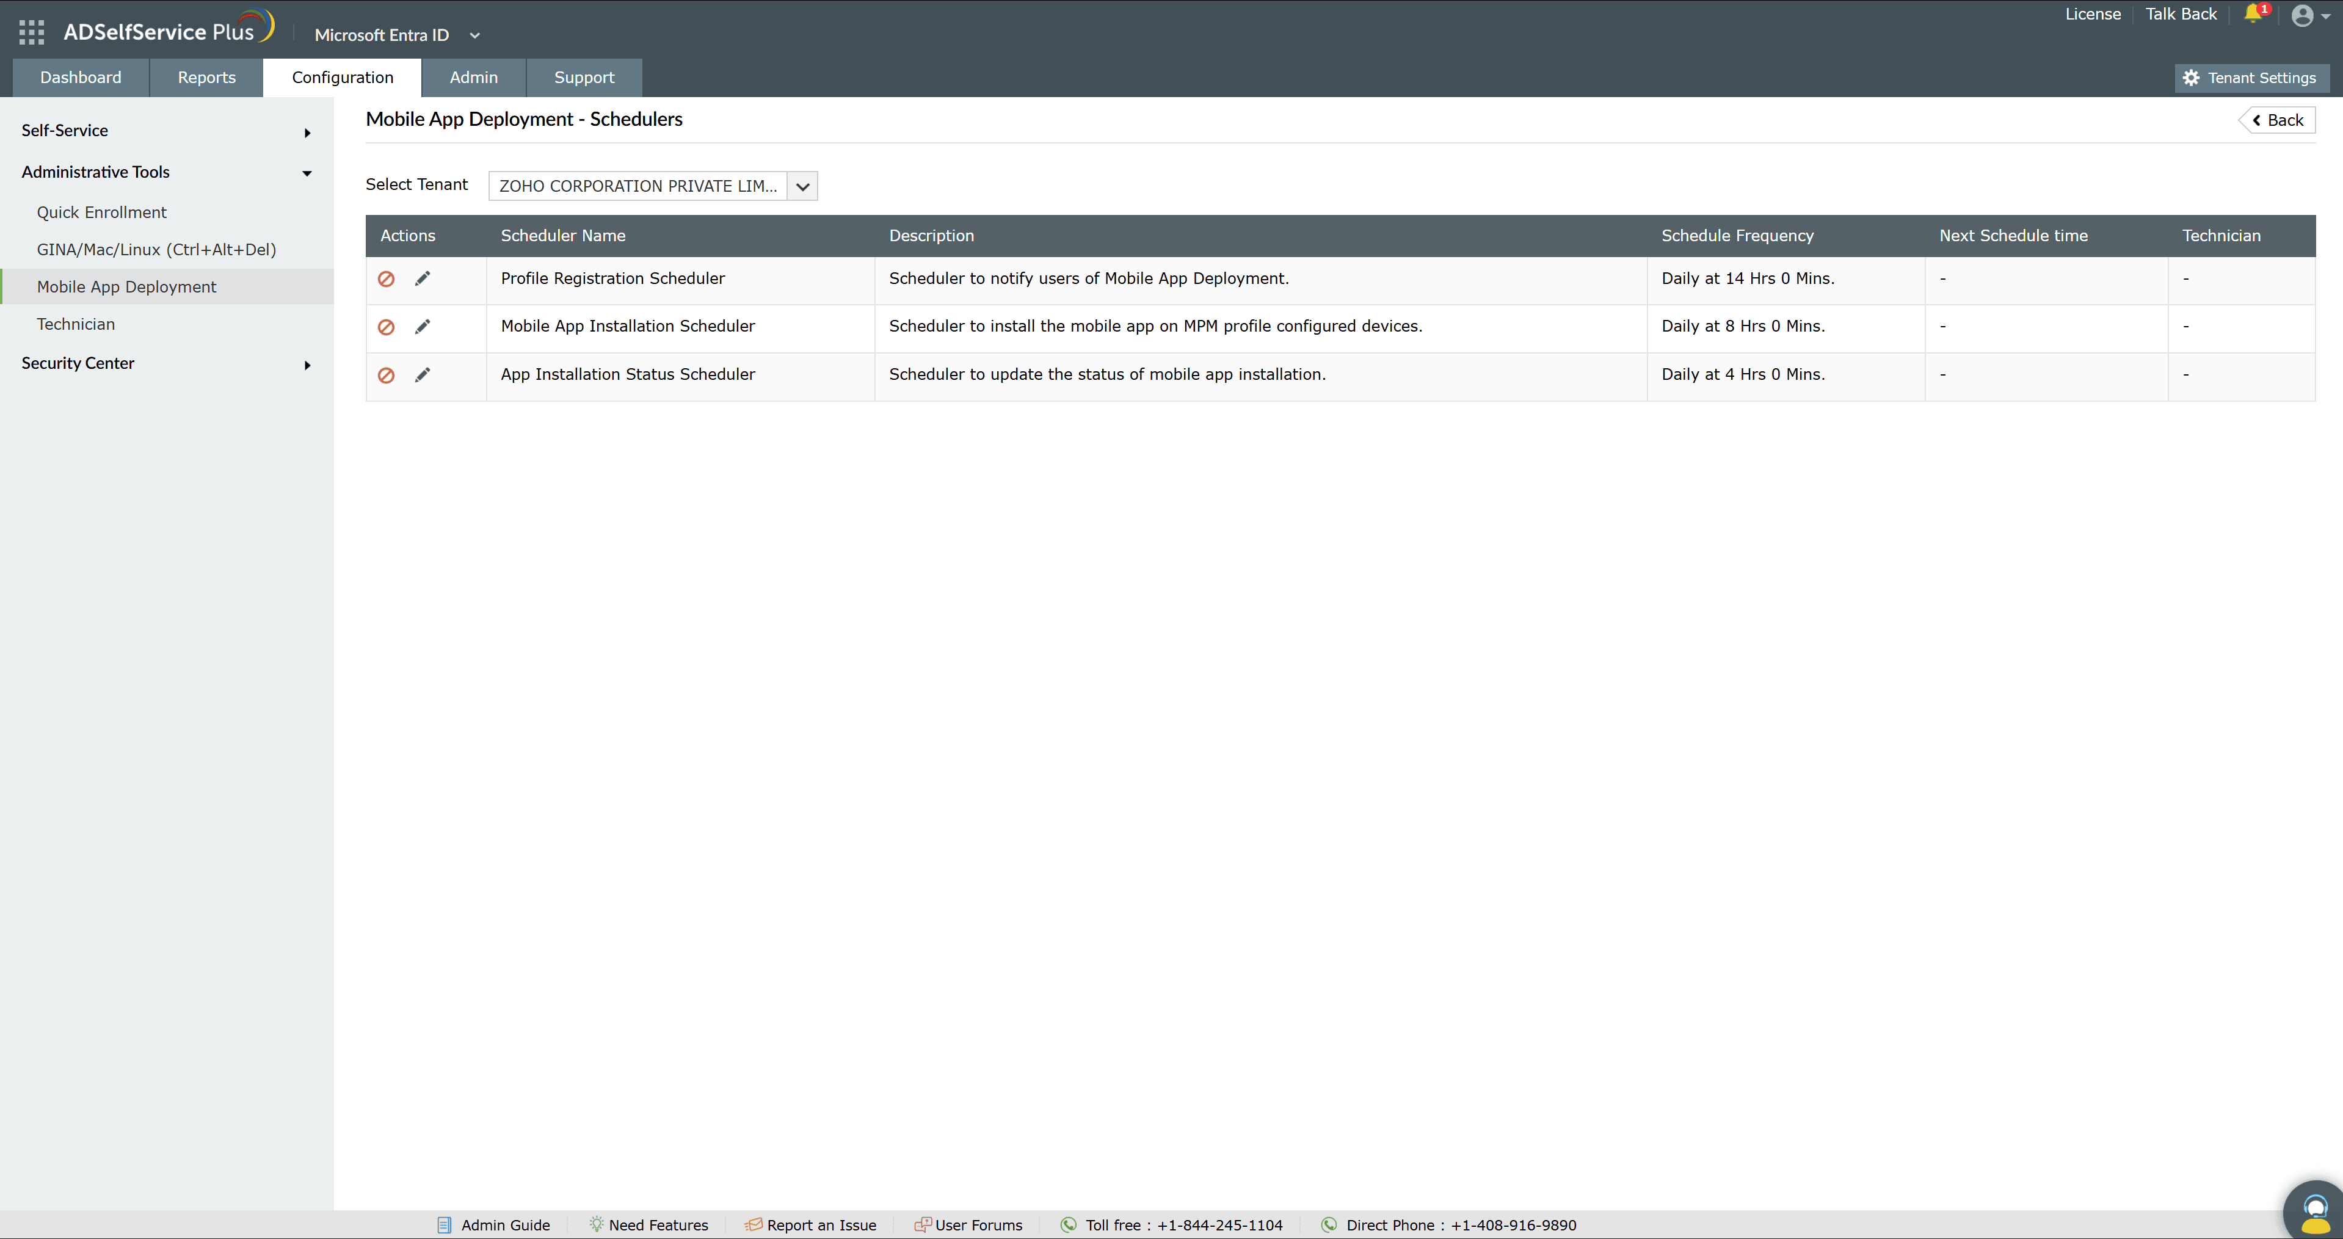Expand the Self-Service section

click(167, 131)
